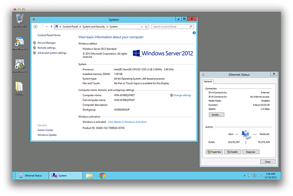
Task: Click the sent bytes value 10,072,397
Action: [x=234, y=142]
